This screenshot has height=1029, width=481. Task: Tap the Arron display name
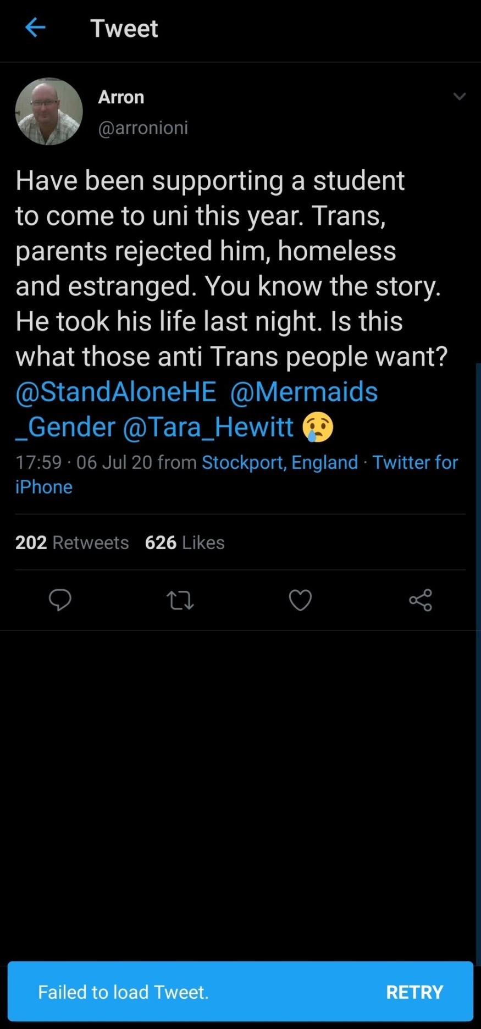[x=121, y=97]
